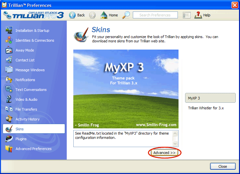The image size is (240, 174).
Task: Open the Installation & Startup section
Action: (32, 31)
